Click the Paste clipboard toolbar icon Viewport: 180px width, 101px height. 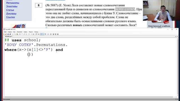(17, 34)
